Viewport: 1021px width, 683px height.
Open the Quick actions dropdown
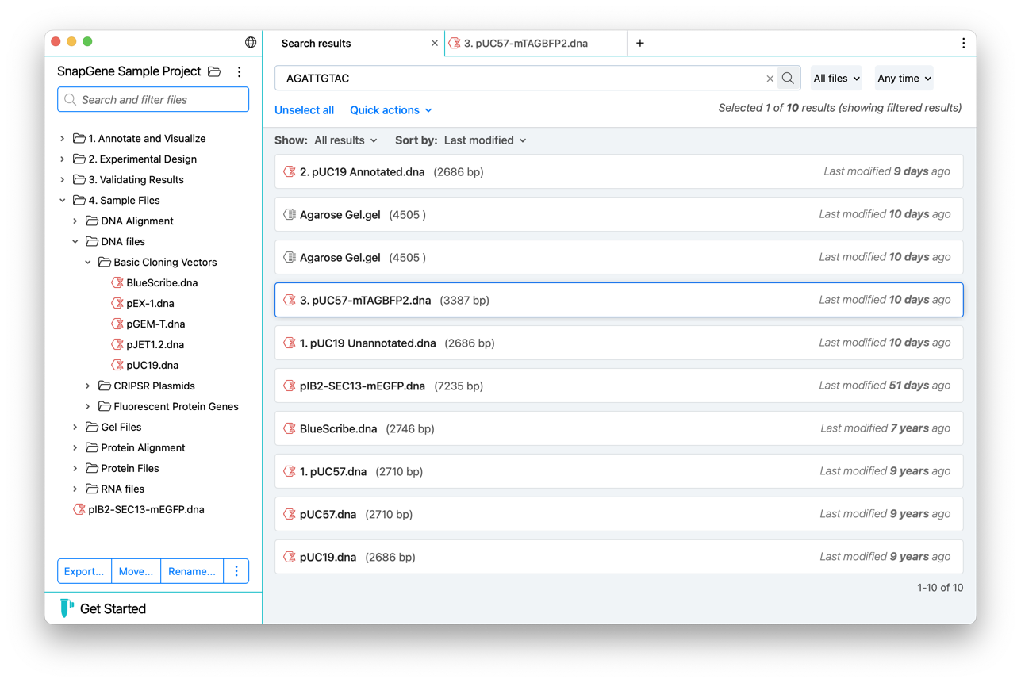click(x=391, y=110)
